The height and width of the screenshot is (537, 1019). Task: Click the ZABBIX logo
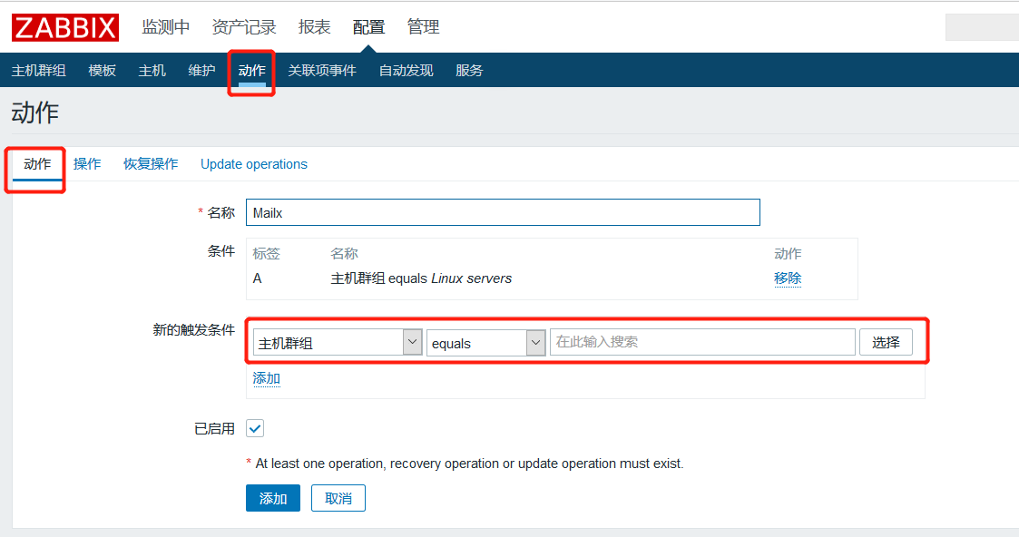tap(65, 27)
